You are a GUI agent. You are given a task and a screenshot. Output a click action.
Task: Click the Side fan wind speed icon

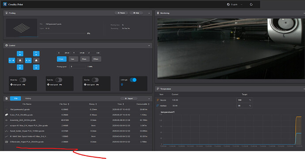click(85, 85)
